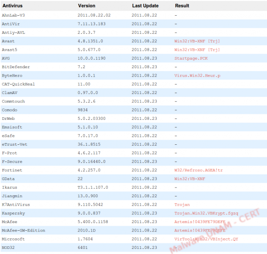This screenshot has width=267, height=254.
Task: Select Comodo version 9834
Action: click(x=82, y=110)
